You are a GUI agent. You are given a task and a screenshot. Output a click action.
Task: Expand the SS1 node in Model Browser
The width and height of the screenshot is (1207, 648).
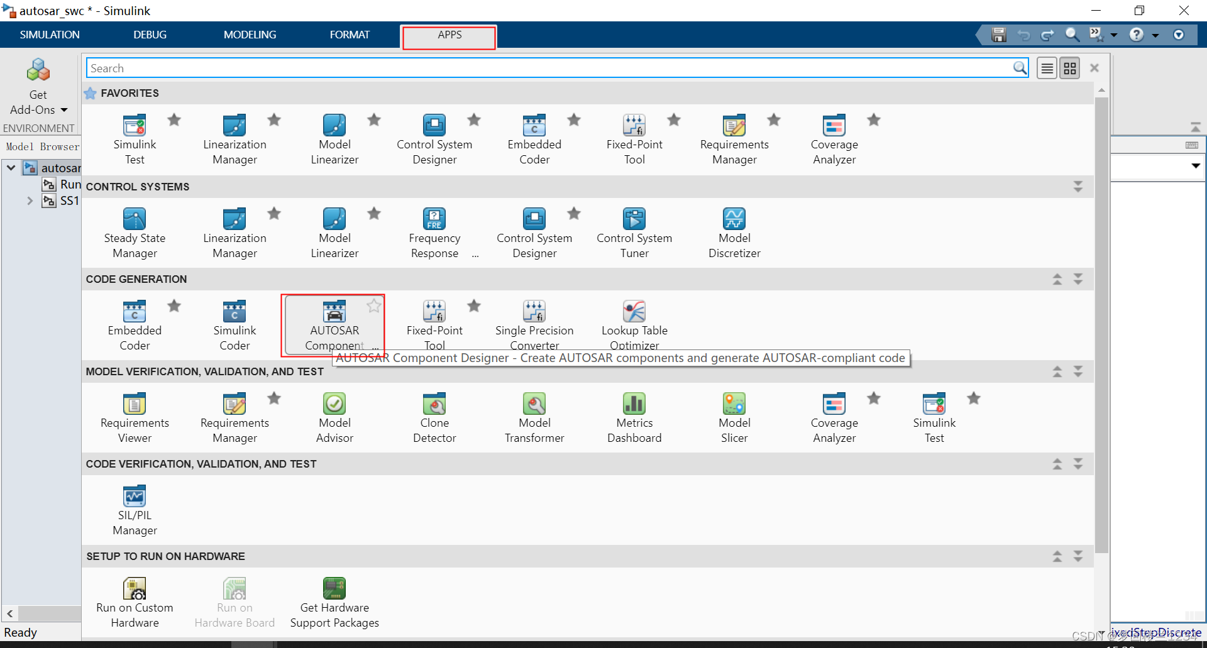(x=30, y=200)
